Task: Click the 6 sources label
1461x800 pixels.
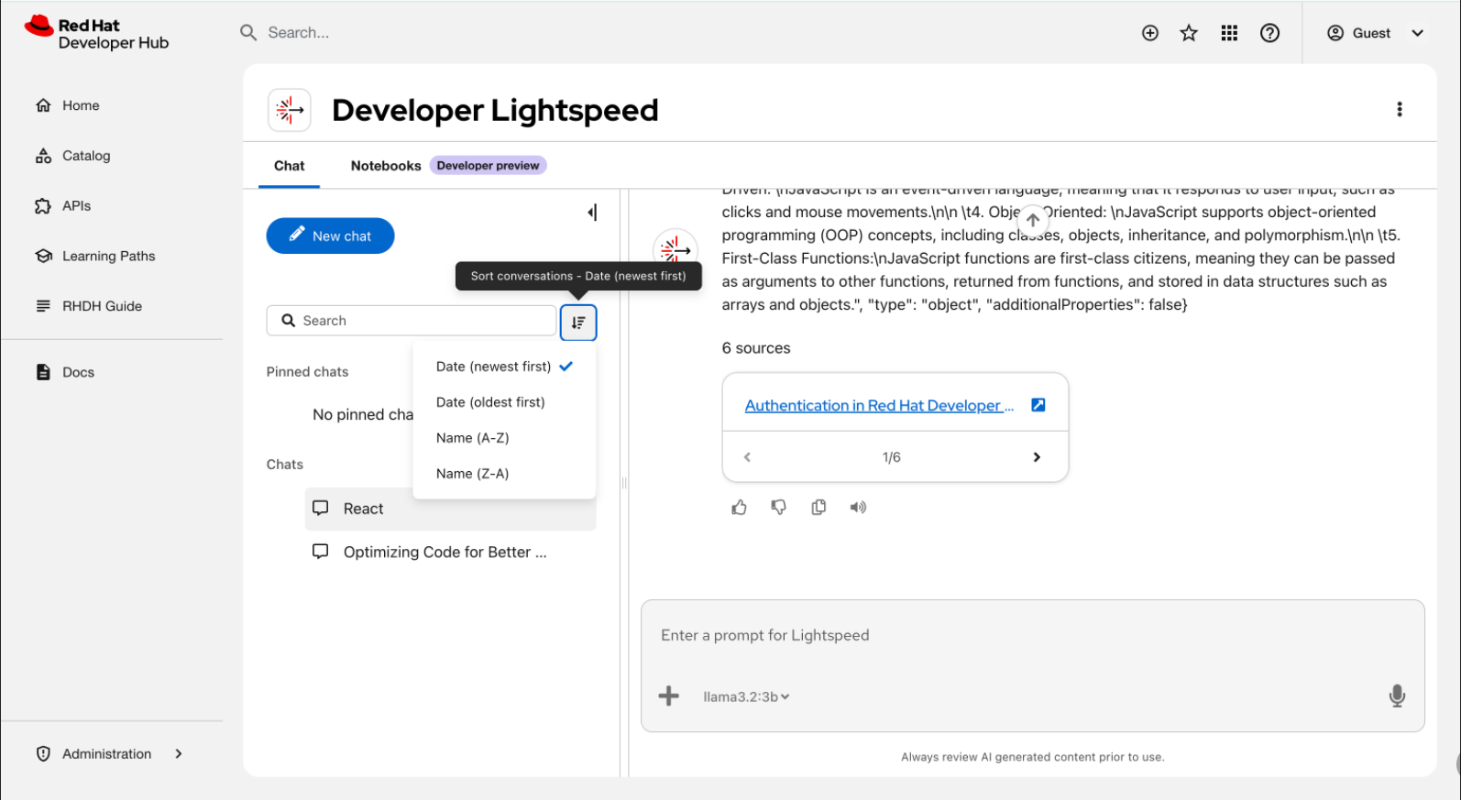Action: click(x=755, y=348)
